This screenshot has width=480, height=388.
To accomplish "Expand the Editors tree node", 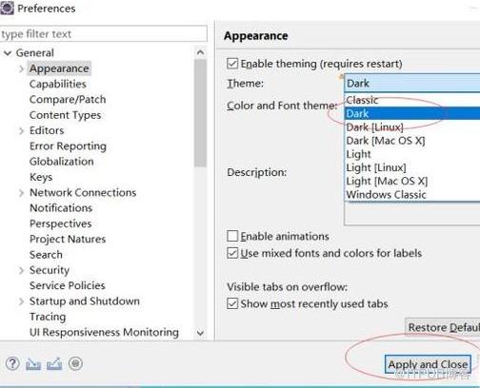I will 21,131.
